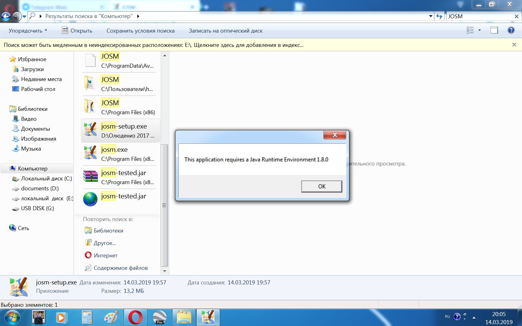Screen dimensions: 522x326
Task: Open the Windows Start menu
Action: coord(12,317)
